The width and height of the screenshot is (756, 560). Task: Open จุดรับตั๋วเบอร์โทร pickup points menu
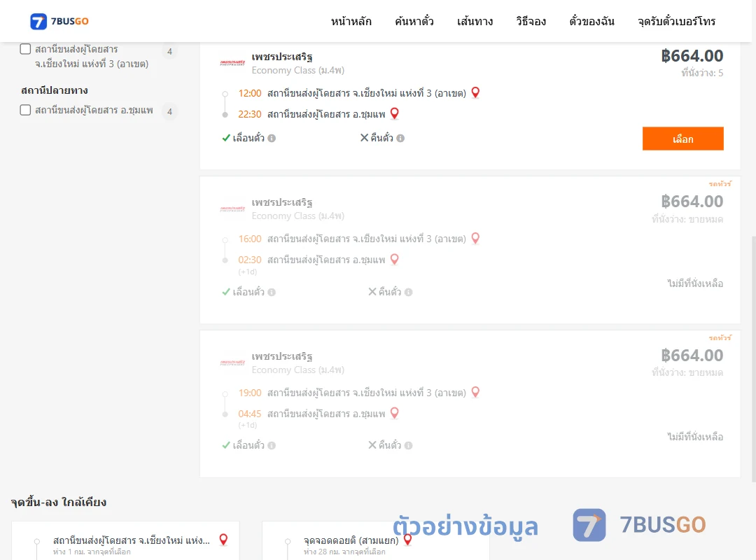676,21
